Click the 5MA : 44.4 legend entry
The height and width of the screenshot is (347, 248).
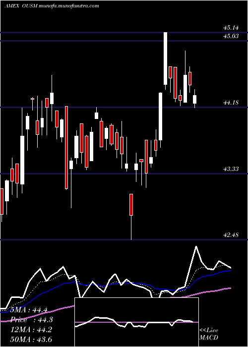[29, 310]
